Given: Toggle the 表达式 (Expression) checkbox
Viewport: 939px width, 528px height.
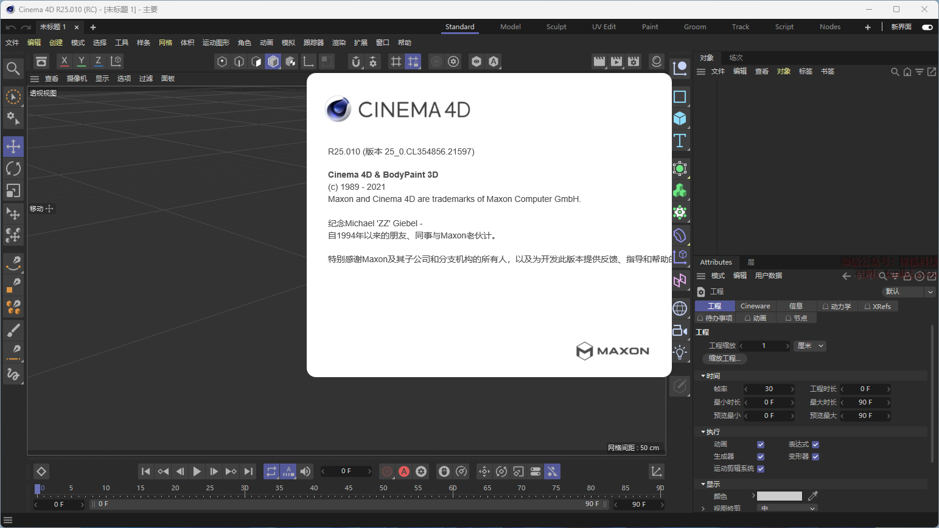Looking at the screenshot, I should pos(815,445).
